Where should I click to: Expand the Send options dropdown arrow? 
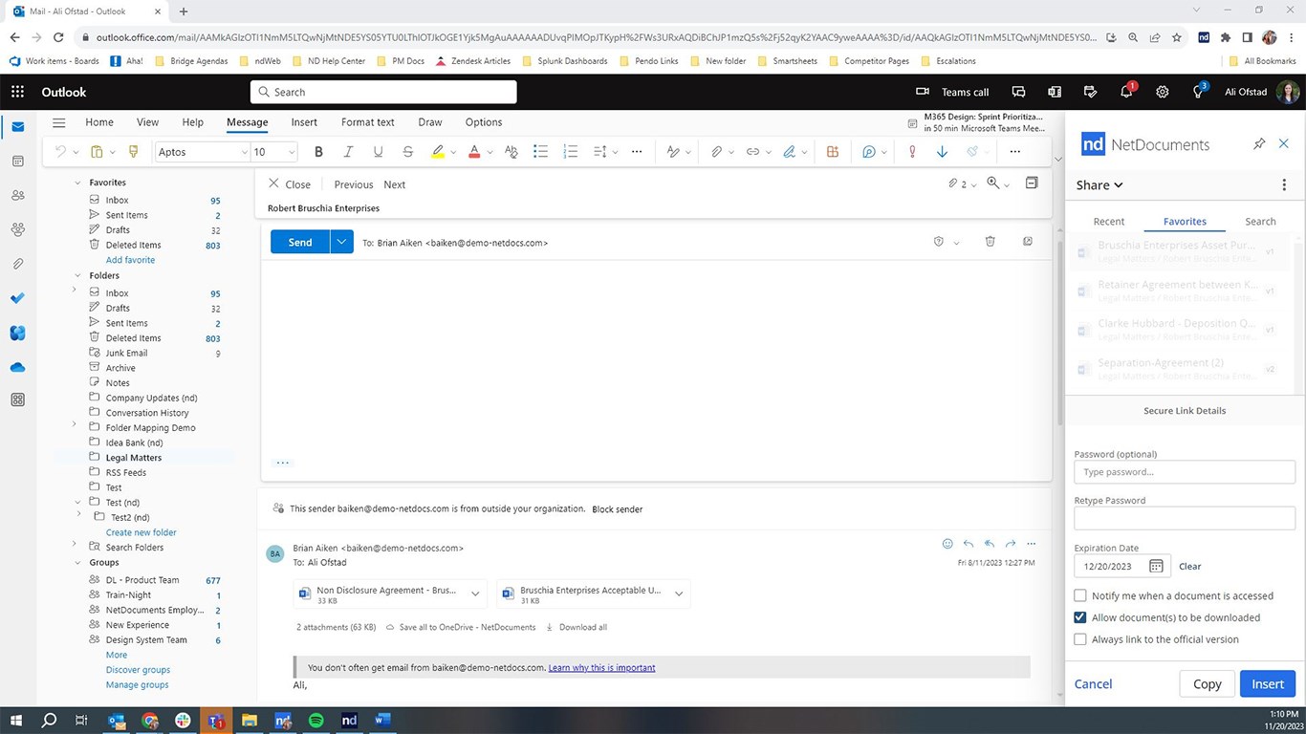(x=342, y=242)
